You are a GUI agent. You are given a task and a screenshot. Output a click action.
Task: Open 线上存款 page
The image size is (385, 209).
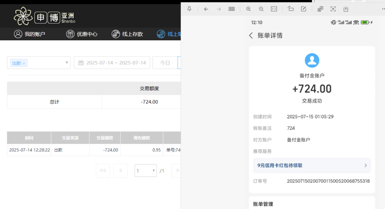pyautogui.click(x=127, y=34)
